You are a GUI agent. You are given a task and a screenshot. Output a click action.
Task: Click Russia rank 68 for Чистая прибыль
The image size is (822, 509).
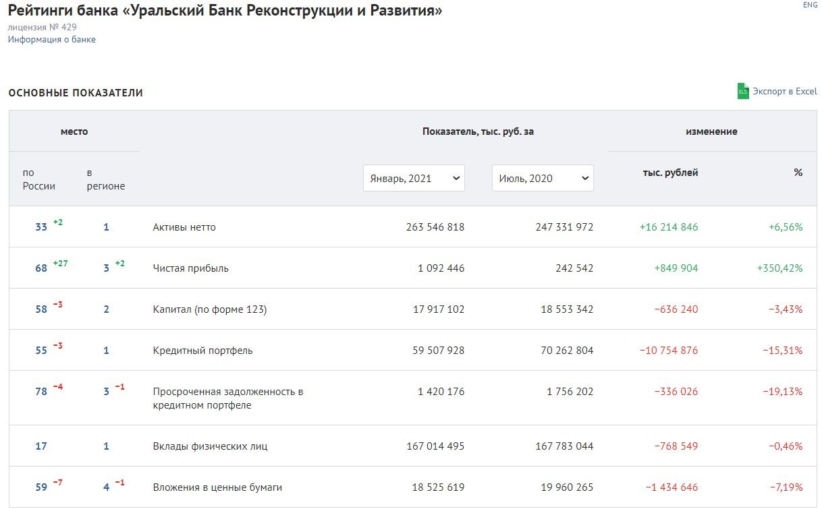[41, 268]
